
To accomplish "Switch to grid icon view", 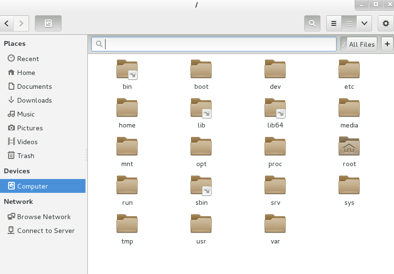I will pyautogui.click(x=349, y=23).
